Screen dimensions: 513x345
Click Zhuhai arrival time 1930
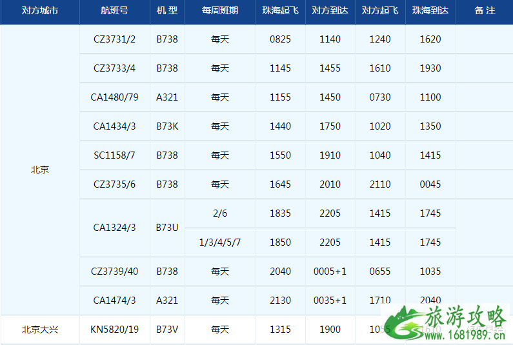(x=430, y=68)
